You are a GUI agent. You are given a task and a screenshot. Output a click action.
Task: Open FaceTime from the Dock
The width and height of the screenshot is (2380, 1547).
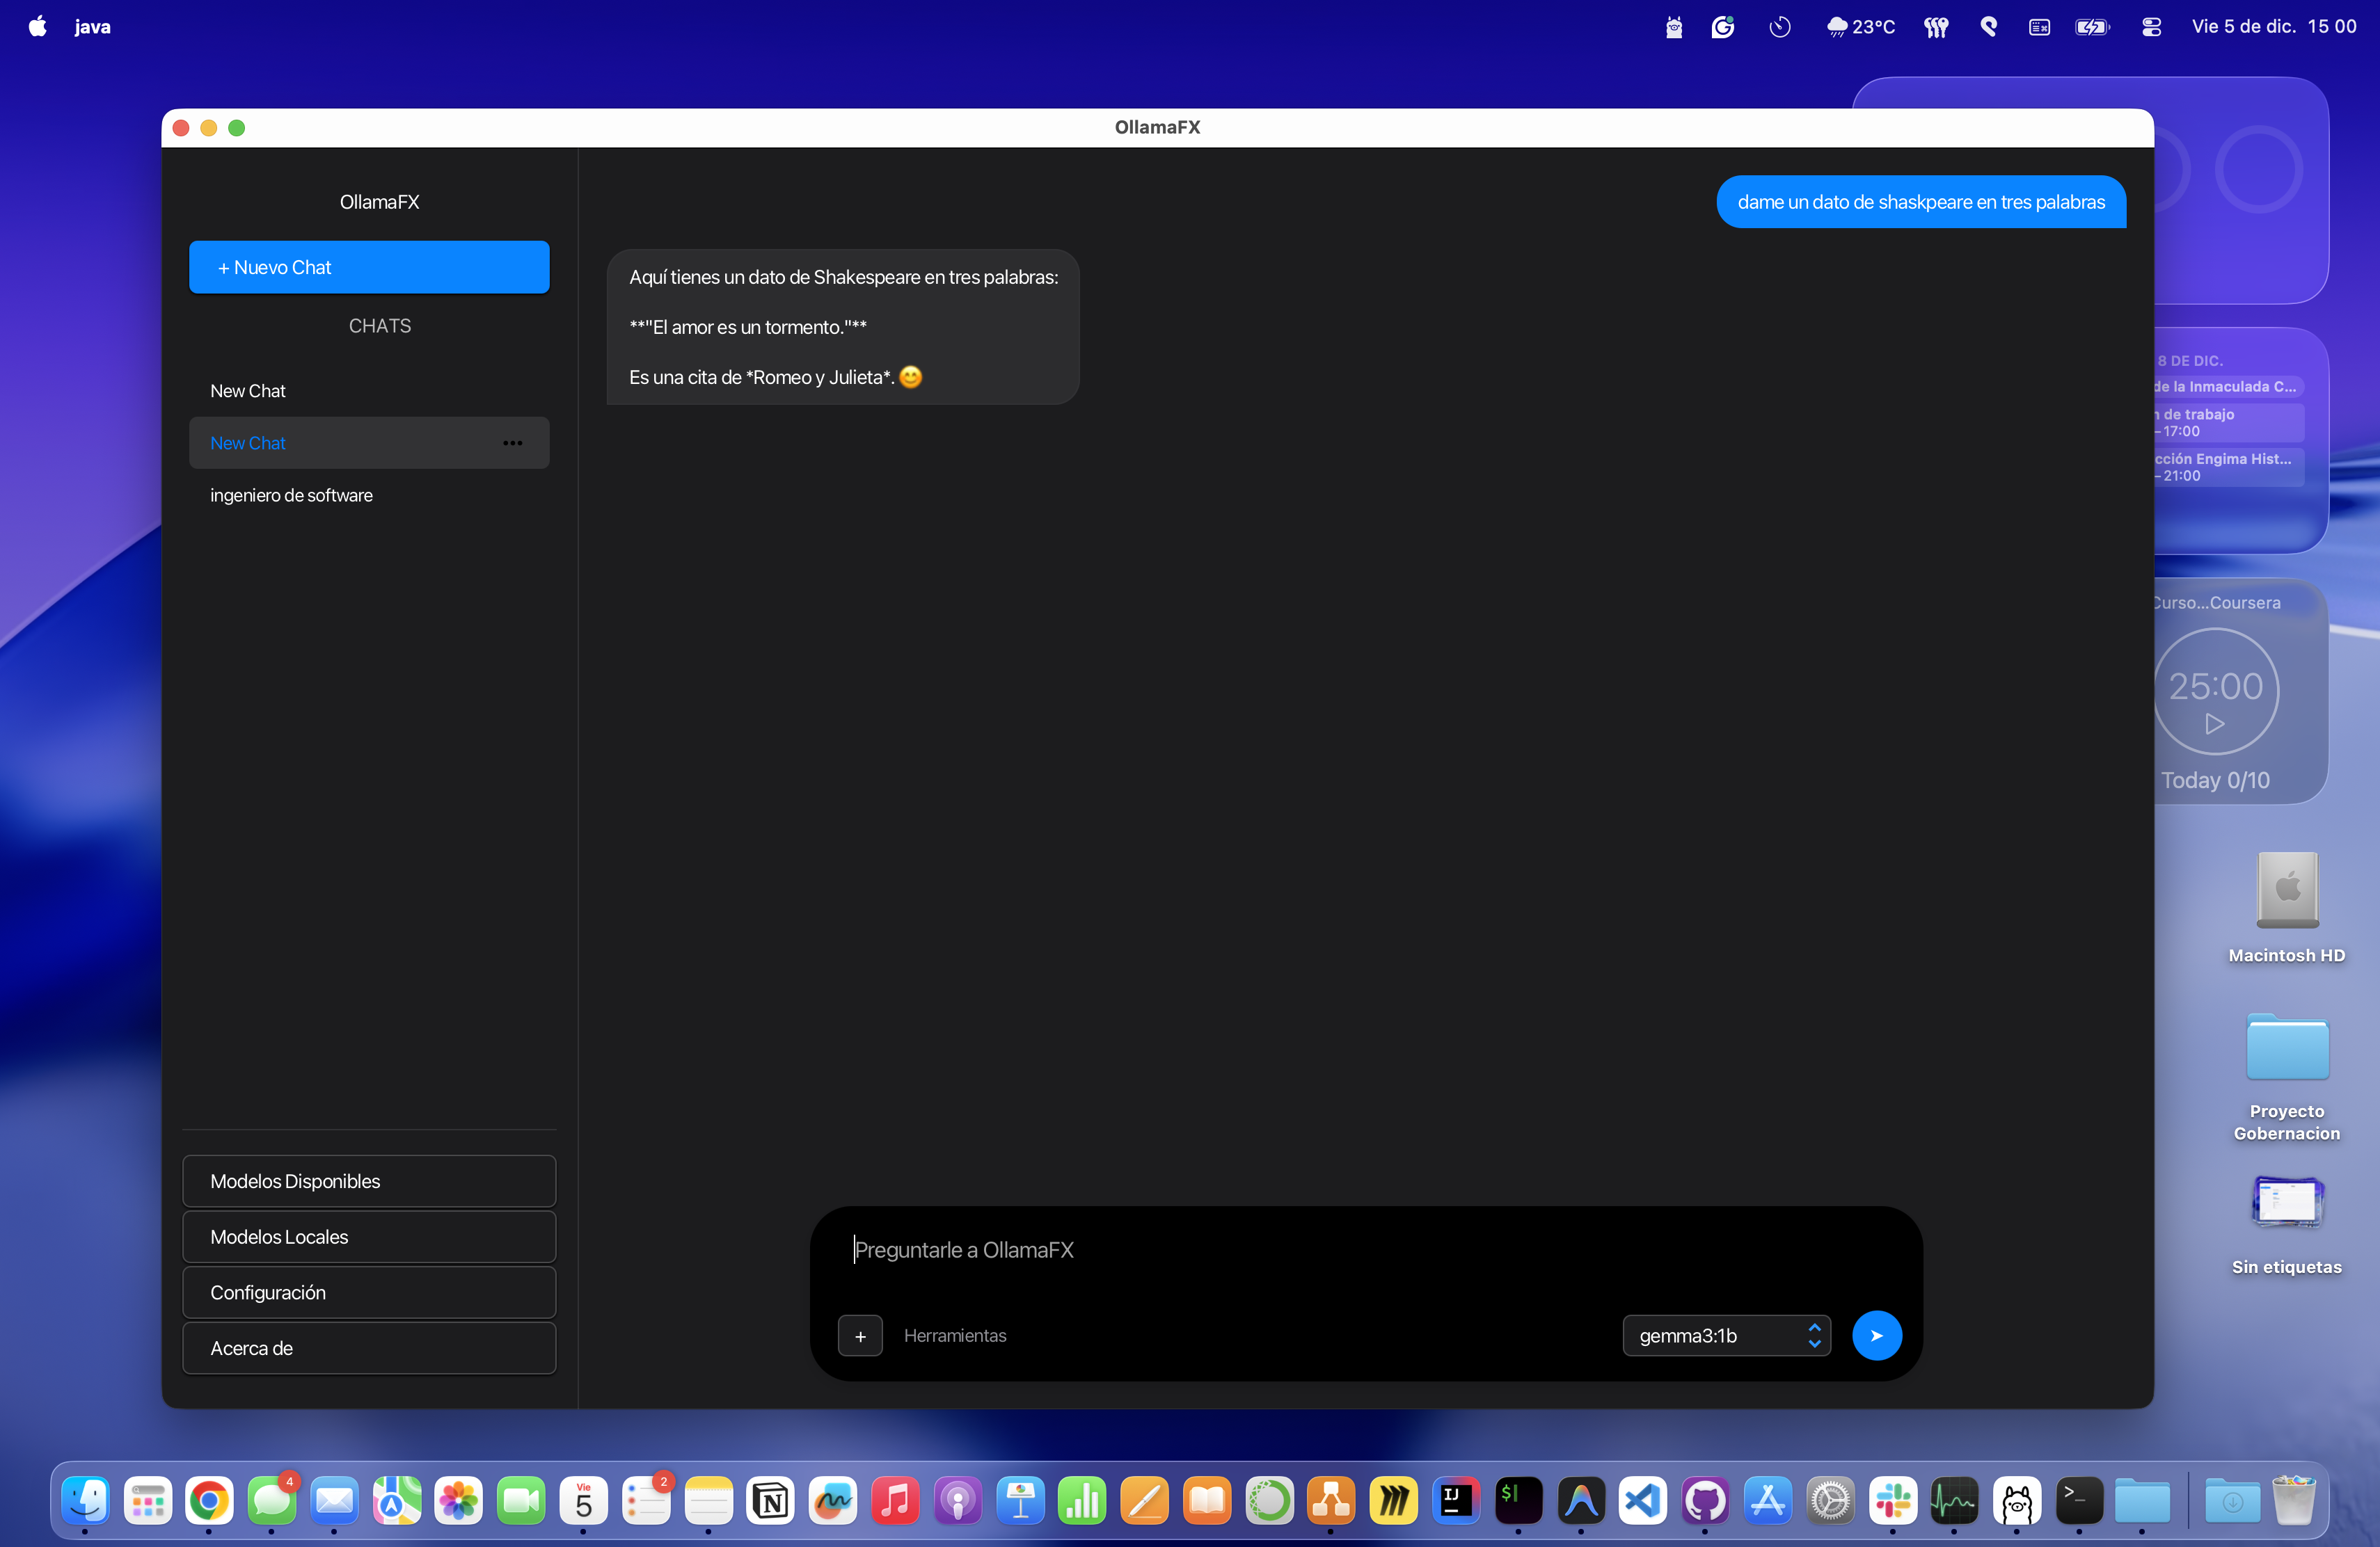point(521,1501)
